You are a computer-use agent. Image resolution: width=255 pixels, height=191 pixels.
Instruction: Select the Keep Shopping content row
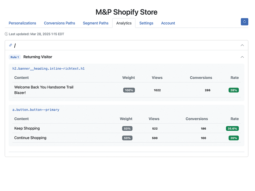[x=127, y=128]
